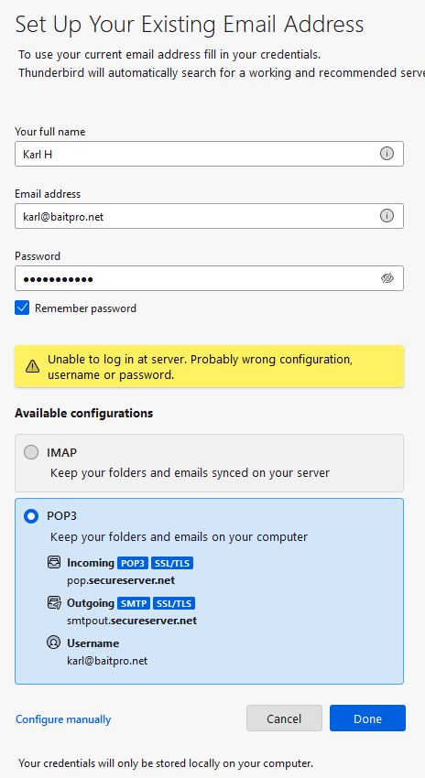Click the info icon in email address field
Image resolution: width=425 pixels, height=778 pixels.
(387, 216)
